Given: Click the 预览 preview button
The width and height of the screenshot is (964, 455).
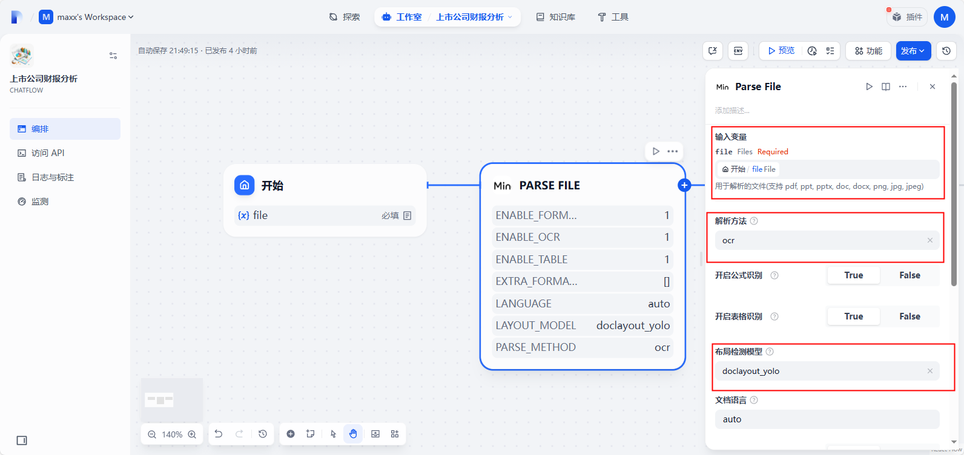Looking at the screenshot, I should (x=781, y=51).
